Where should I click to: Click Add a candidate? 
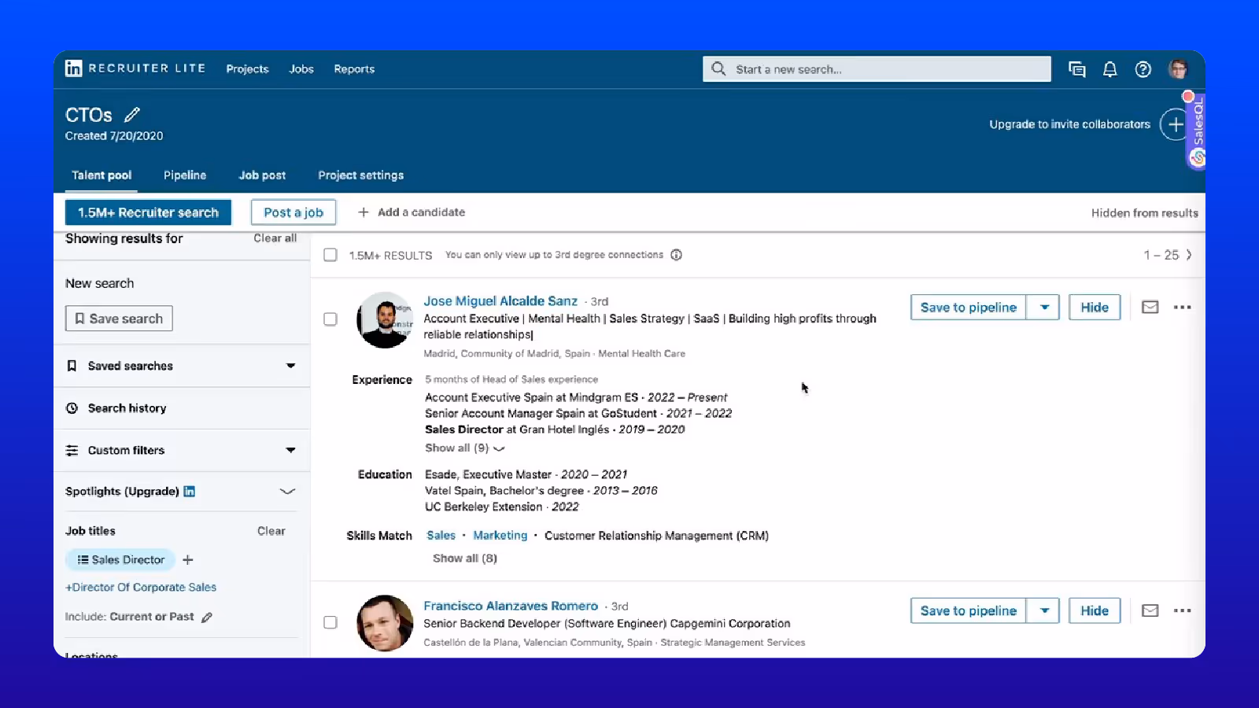tap(412, 212)
